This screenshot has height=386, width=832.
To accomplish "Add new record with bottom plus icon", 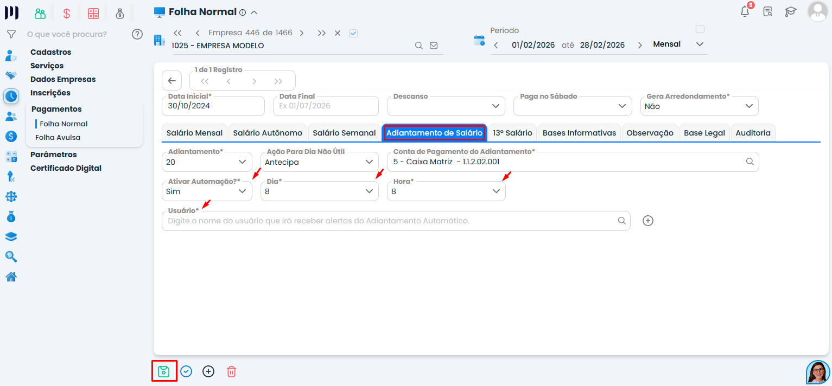I will tap(208, 371).
